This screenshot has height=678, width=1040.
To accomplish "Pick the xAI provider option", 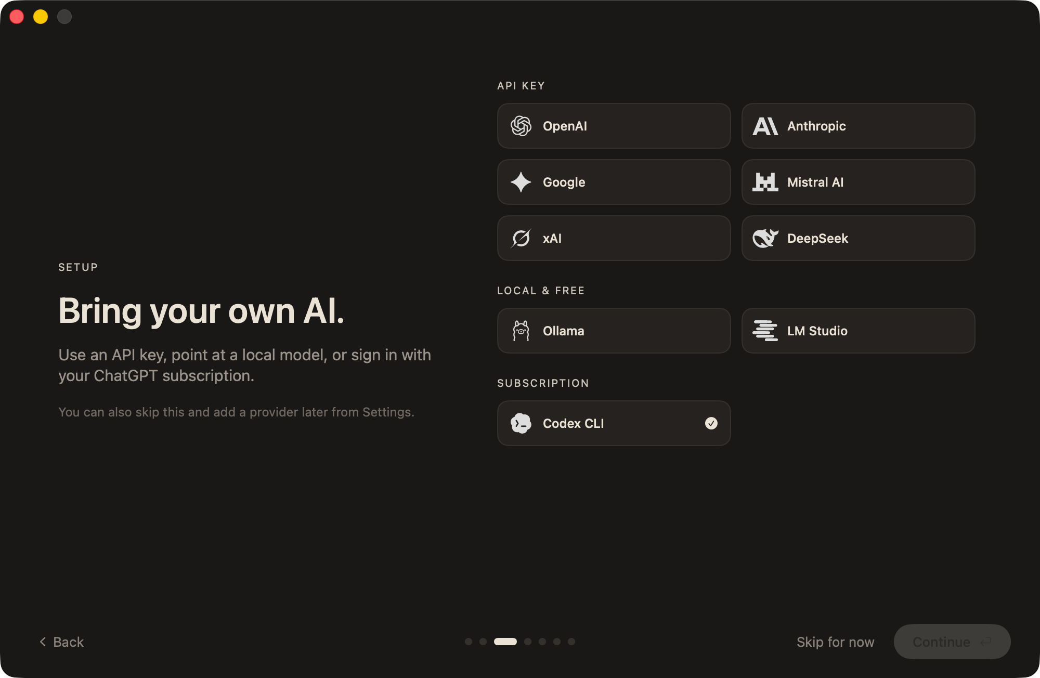I will pyautogui.click(x=614, y=238).
